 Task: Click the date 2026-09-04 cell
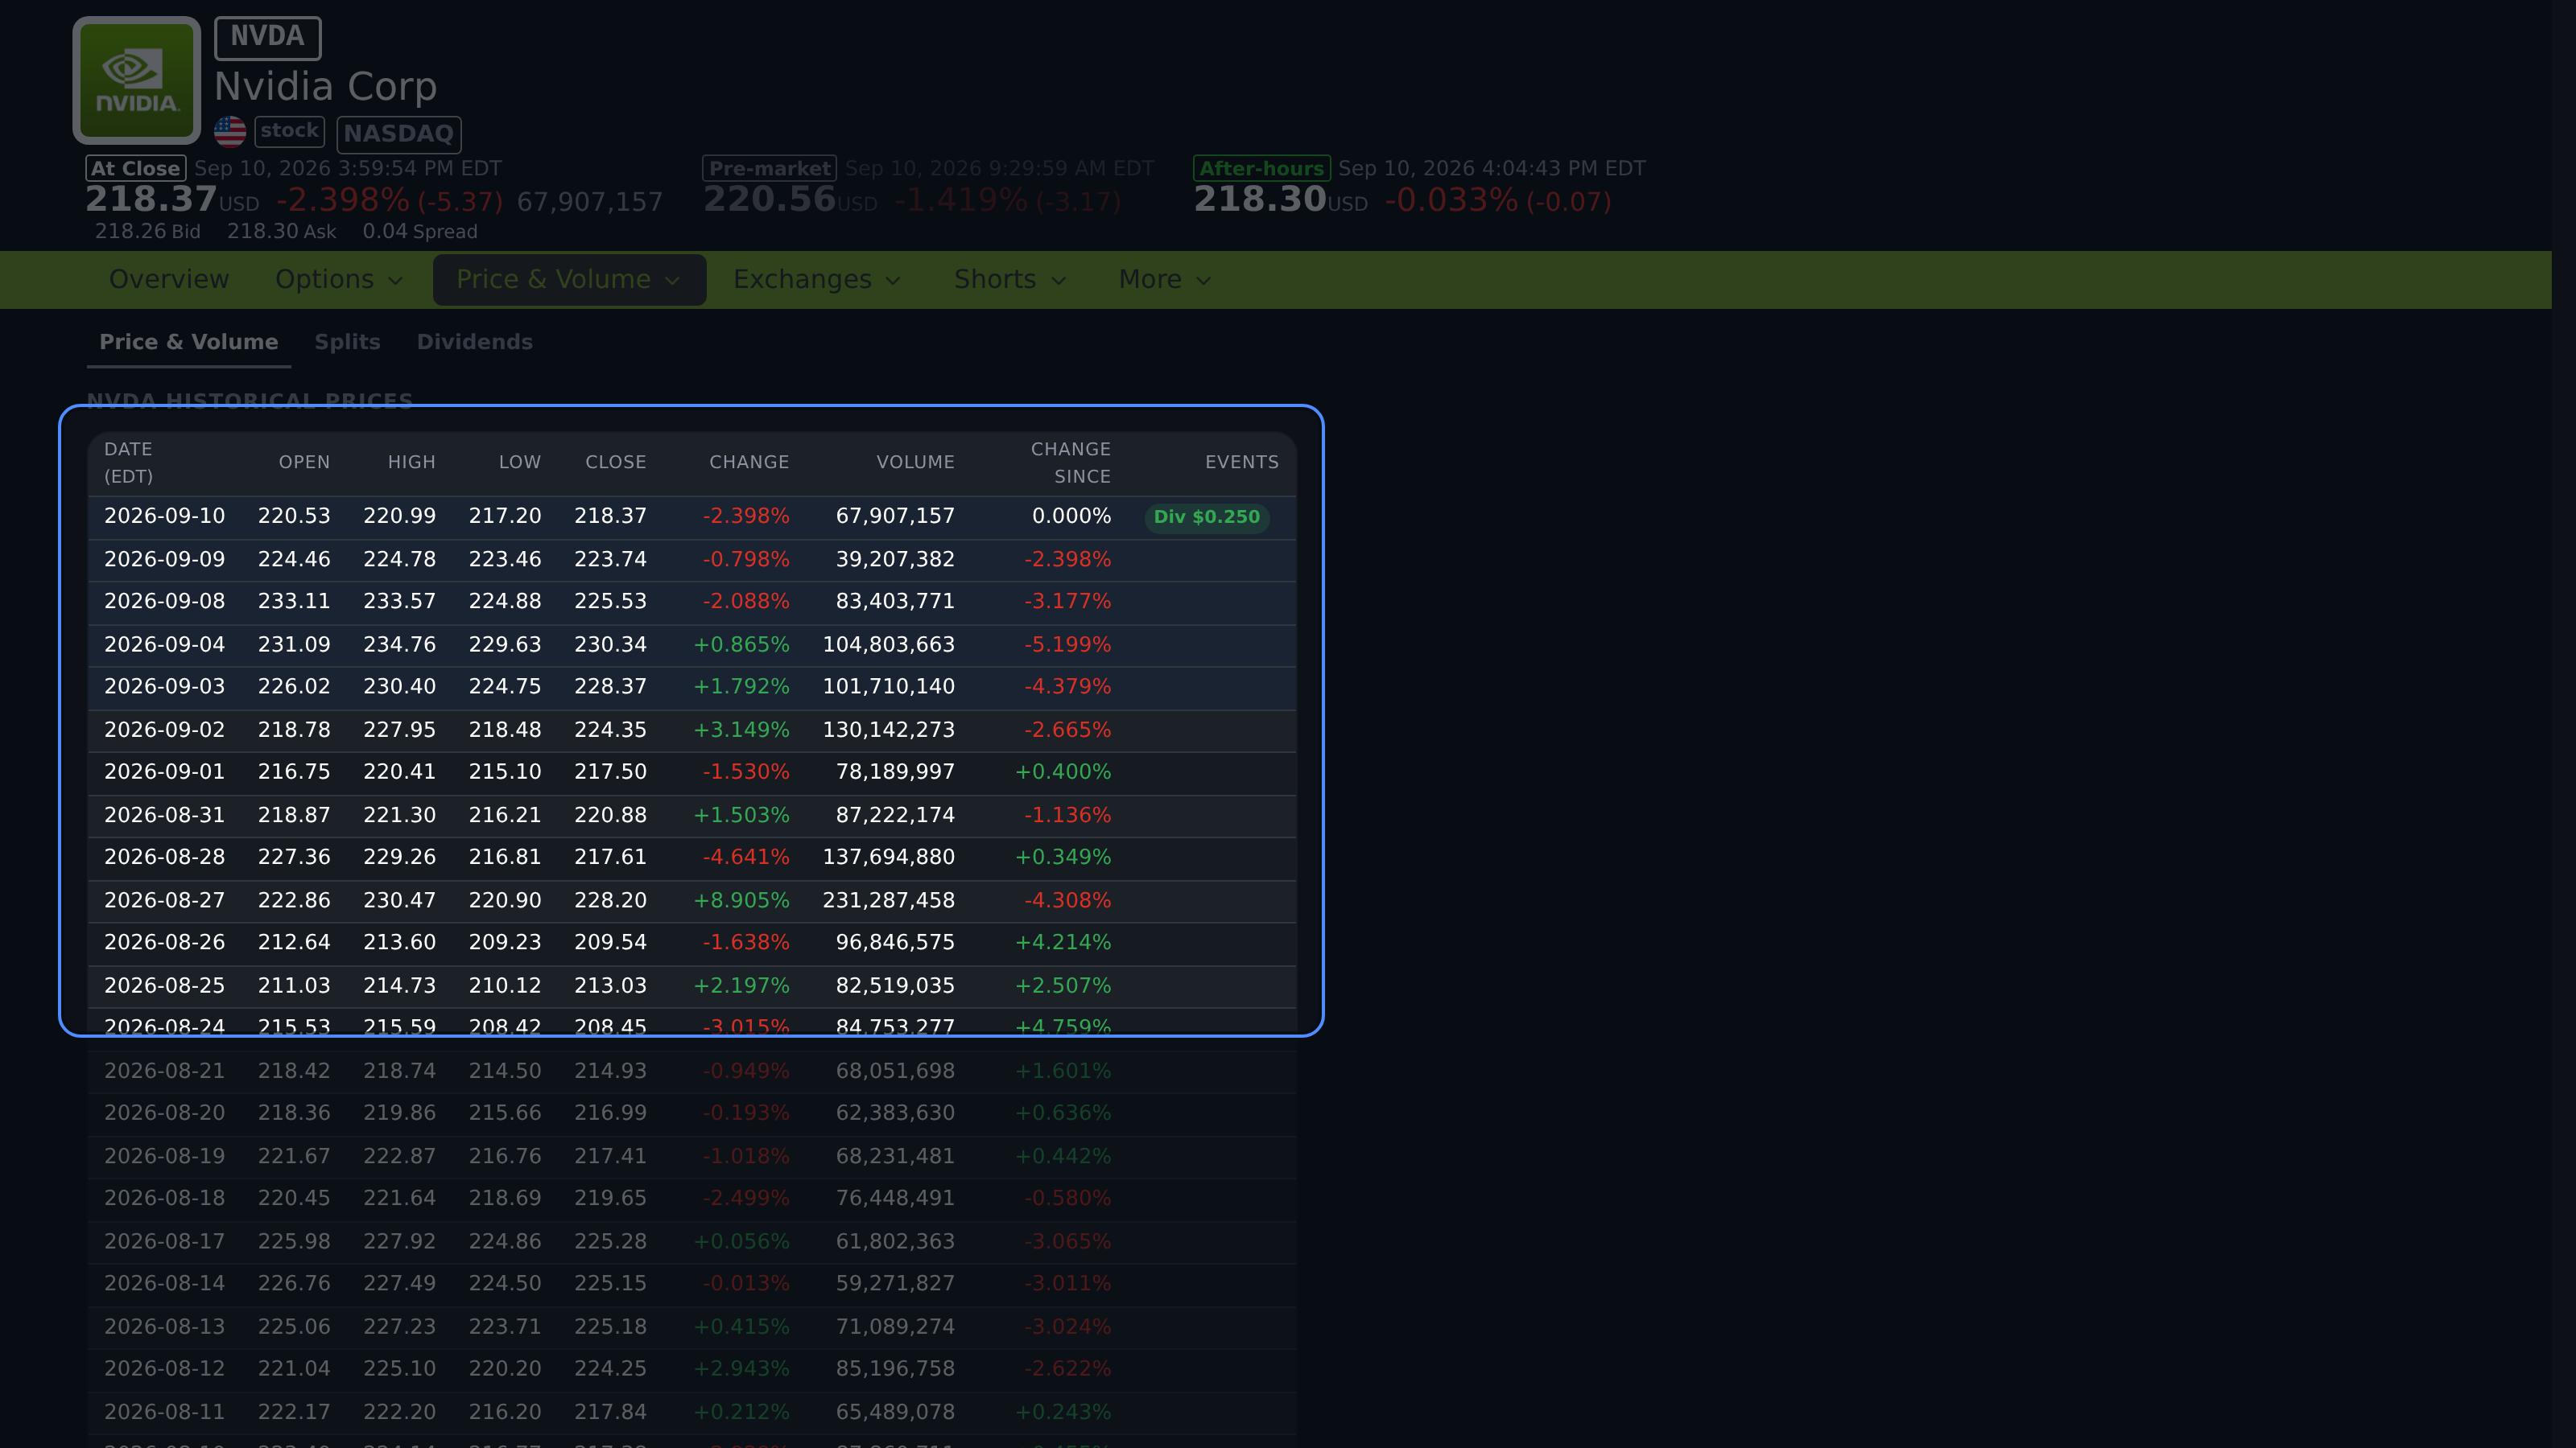165,645
